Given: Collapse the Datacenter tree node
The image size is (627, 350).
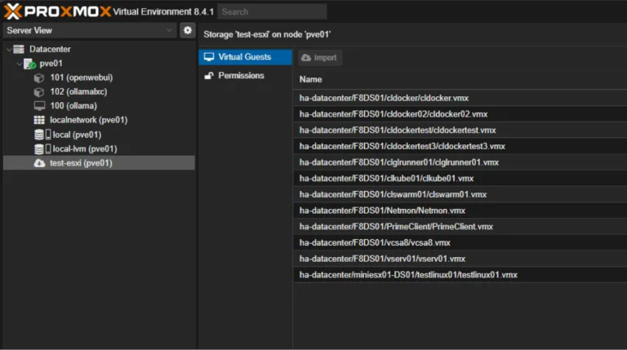Looking at the screenshot, I should [x=9, y=49].
